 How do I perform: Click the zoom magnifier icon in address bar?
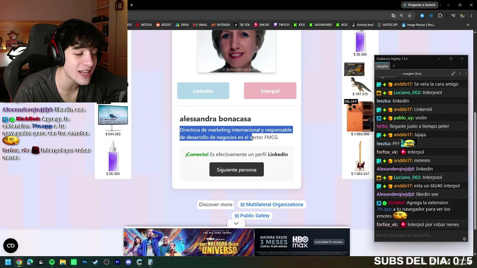point(402,16)
